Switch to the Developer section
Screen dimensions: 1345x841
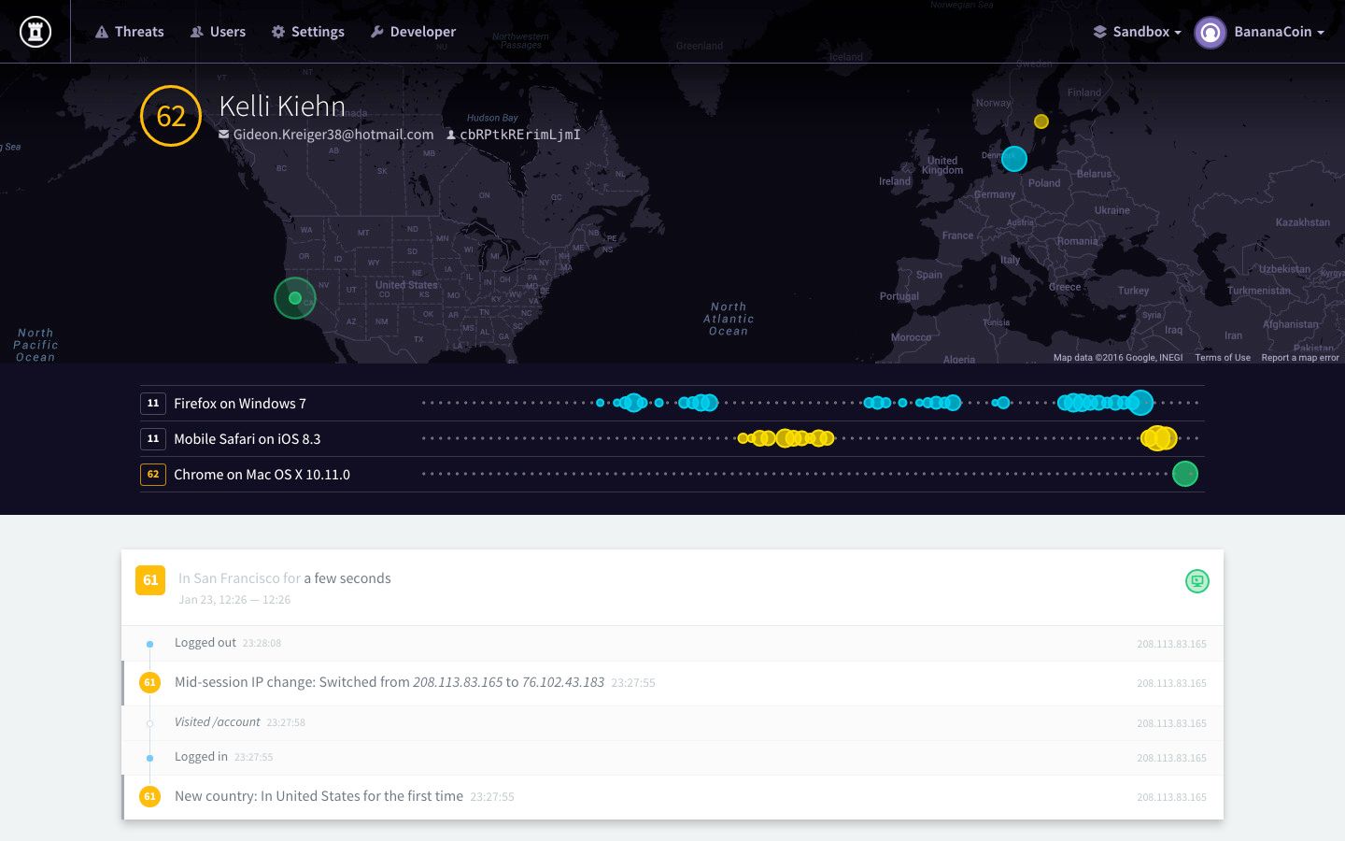click(x=414, y=31)
